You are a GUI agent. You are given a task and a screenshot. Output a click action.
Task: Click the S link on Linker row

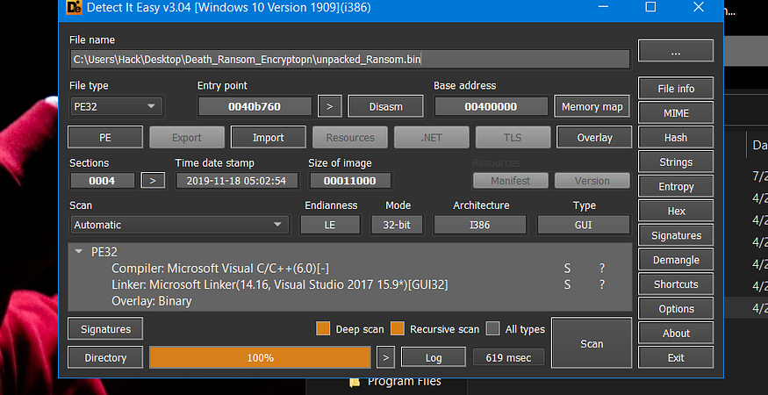pos(567,284)
